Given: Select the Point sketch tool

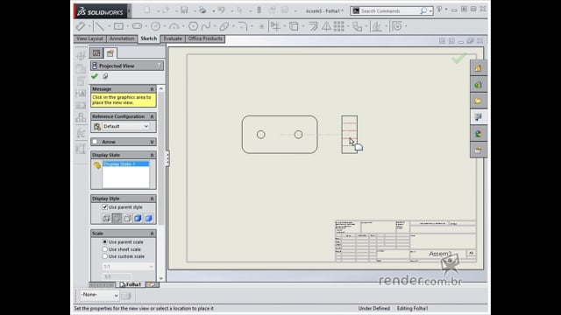Looking at the screenshot, I should (x=261, y=26).
